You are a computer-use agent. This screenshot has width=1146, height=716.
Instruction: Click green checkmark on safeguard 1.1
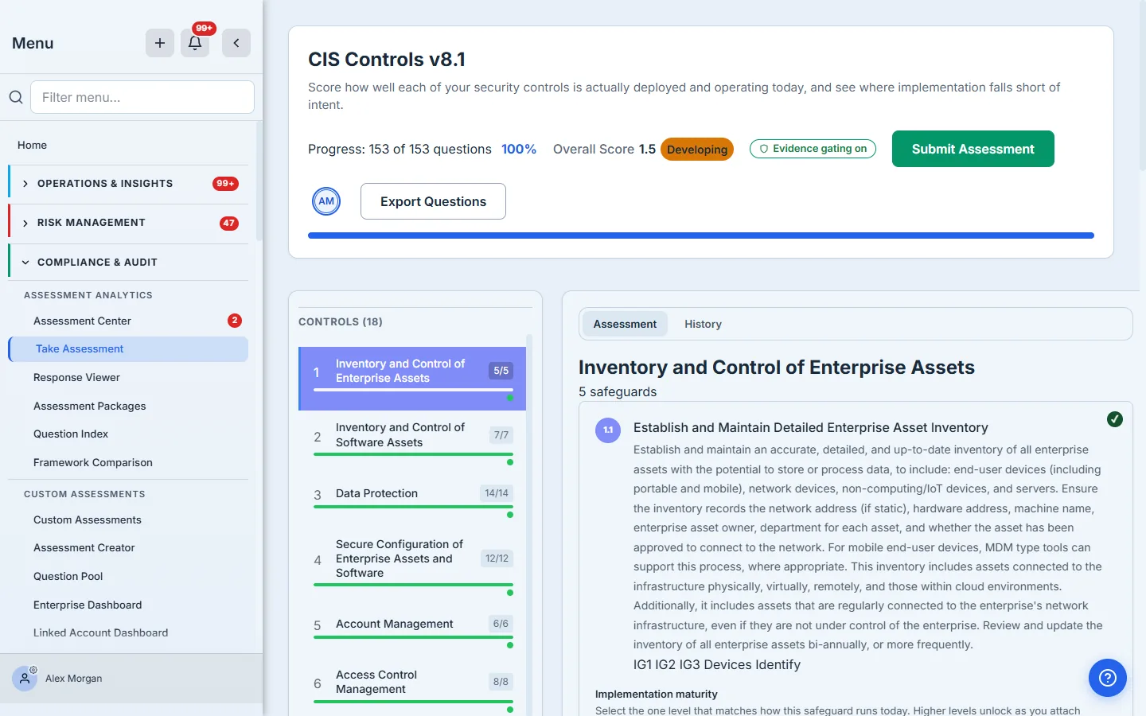pyautogui.click(x=1115, y=419)
